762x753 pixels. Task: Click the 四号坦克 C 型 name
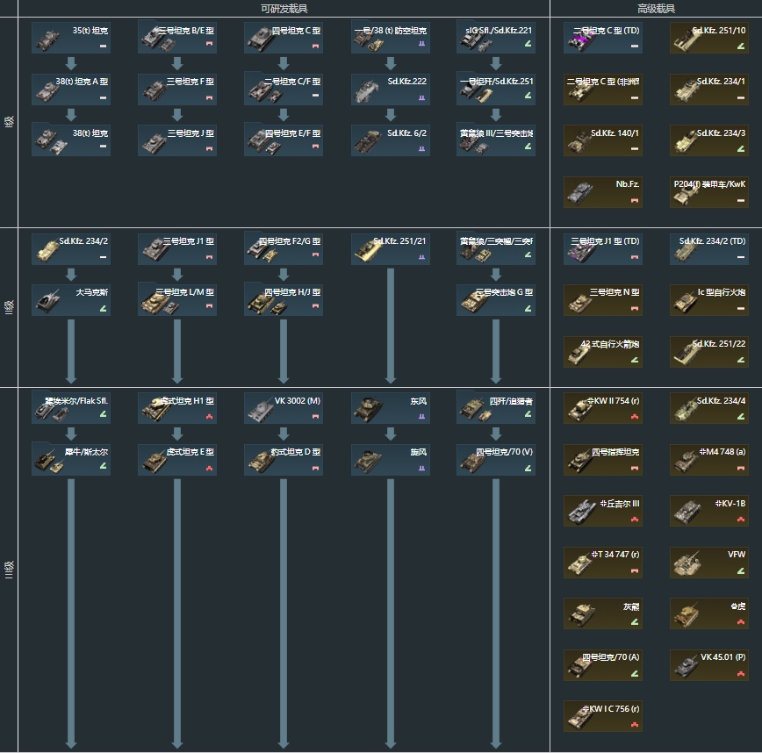coord(296,31)
